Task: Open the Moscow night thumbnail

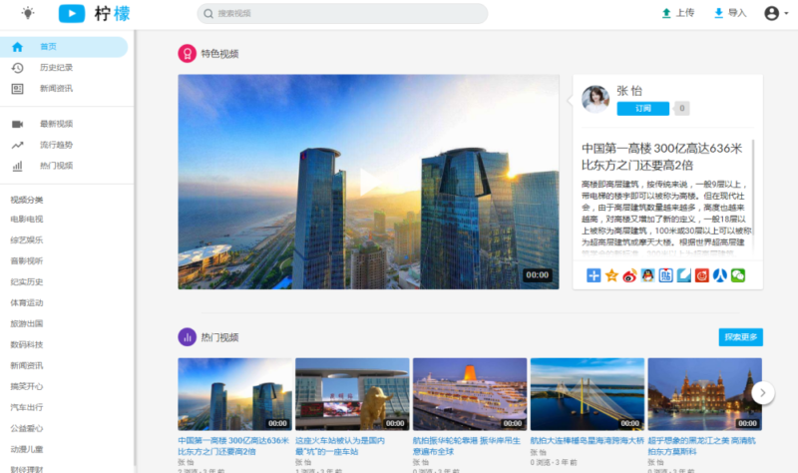Action: click(x=705, y=394)
